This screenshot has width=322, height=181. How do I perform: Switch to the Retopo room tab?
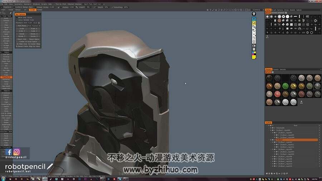tap(18, 10)
